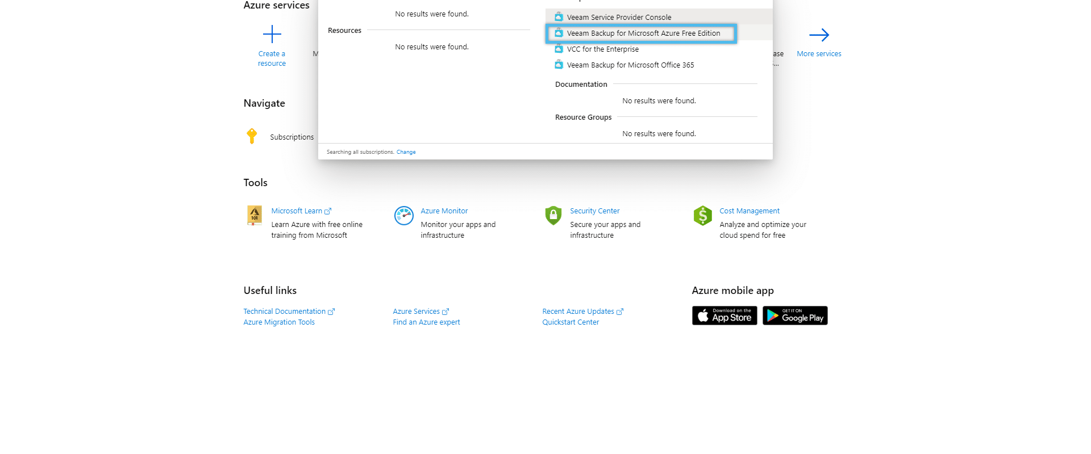The width and height of the screenshot is (1091, 454).
Task: Click the Subscriptions key icon
Action: pos(252,136)
